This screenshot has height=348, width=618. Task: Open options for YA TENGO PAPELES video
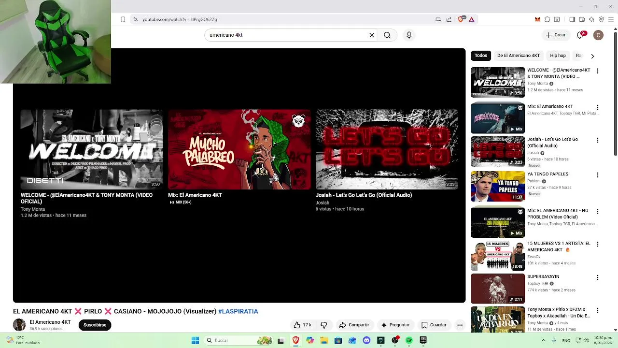tap(598, 175)
